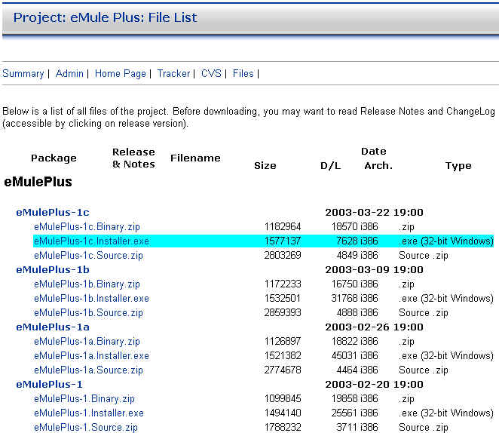Download eMulePlus-1.Installer.exe
The height and width of the screenshot is (433, 499).
(88, 413)
